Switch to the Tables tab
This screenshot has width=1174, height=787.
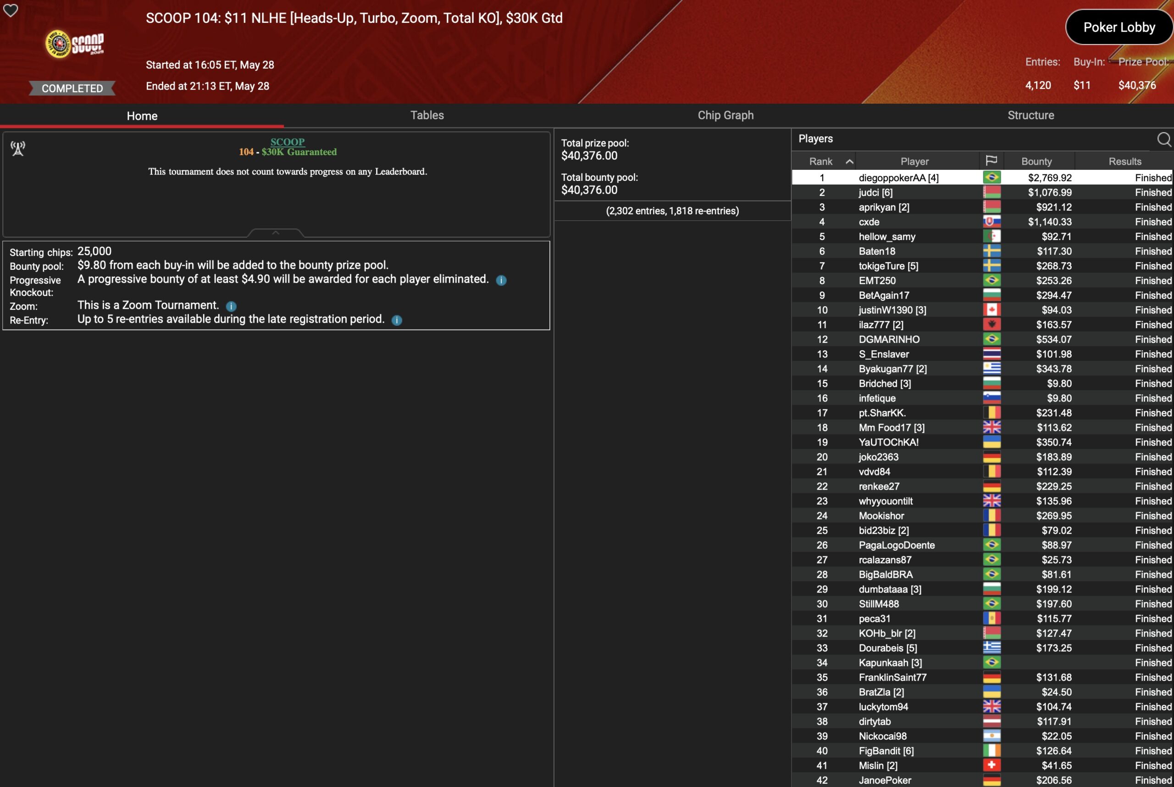click(x=427, y=116)
